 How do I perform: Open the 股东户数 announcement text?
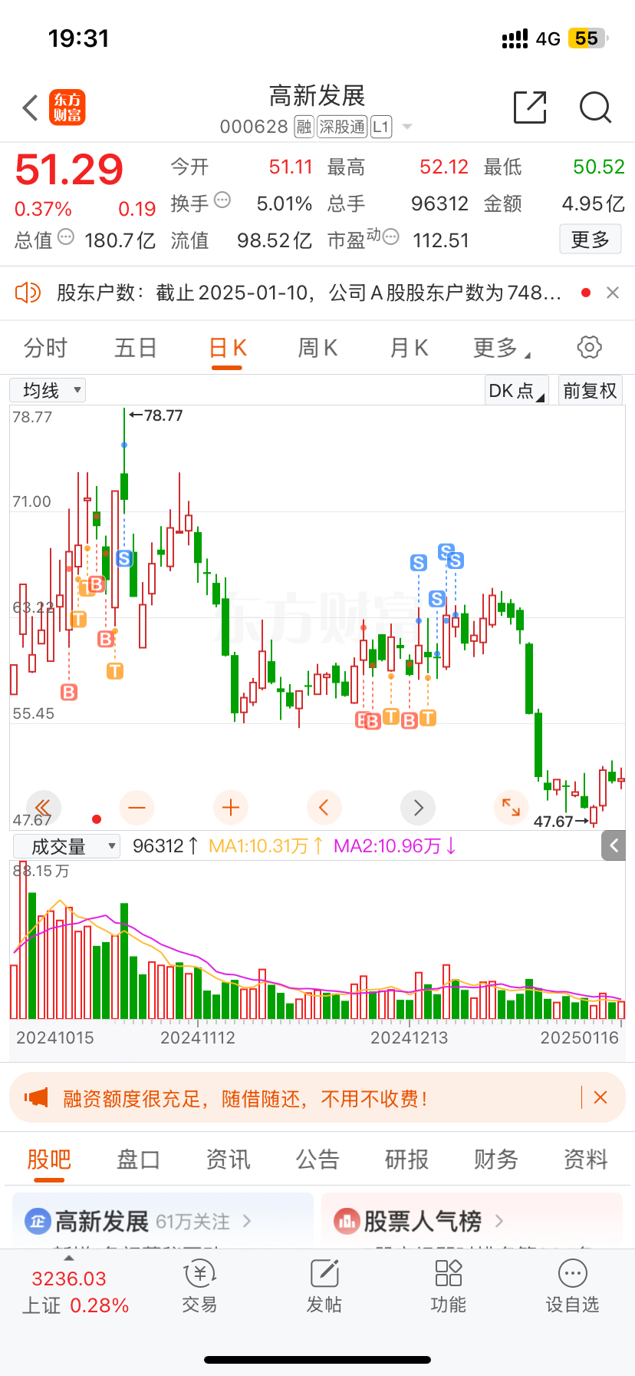click(309, 293)
